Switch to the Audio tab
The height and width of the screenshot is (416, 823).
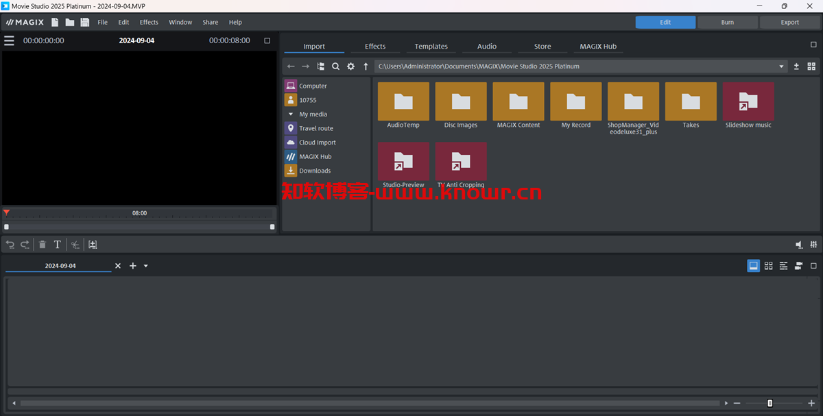pyautogui.click(x=487, y=46)
